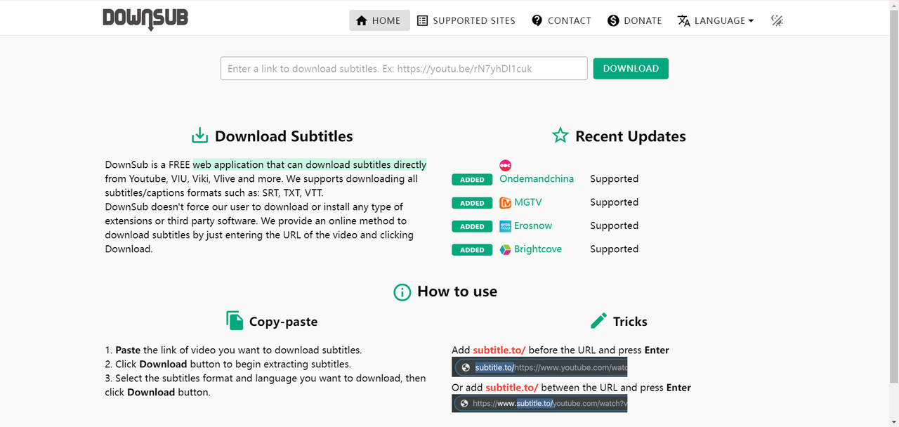Click the Contact question mark icon
Screen dimensions: 899x427
[x=537, y=20]
